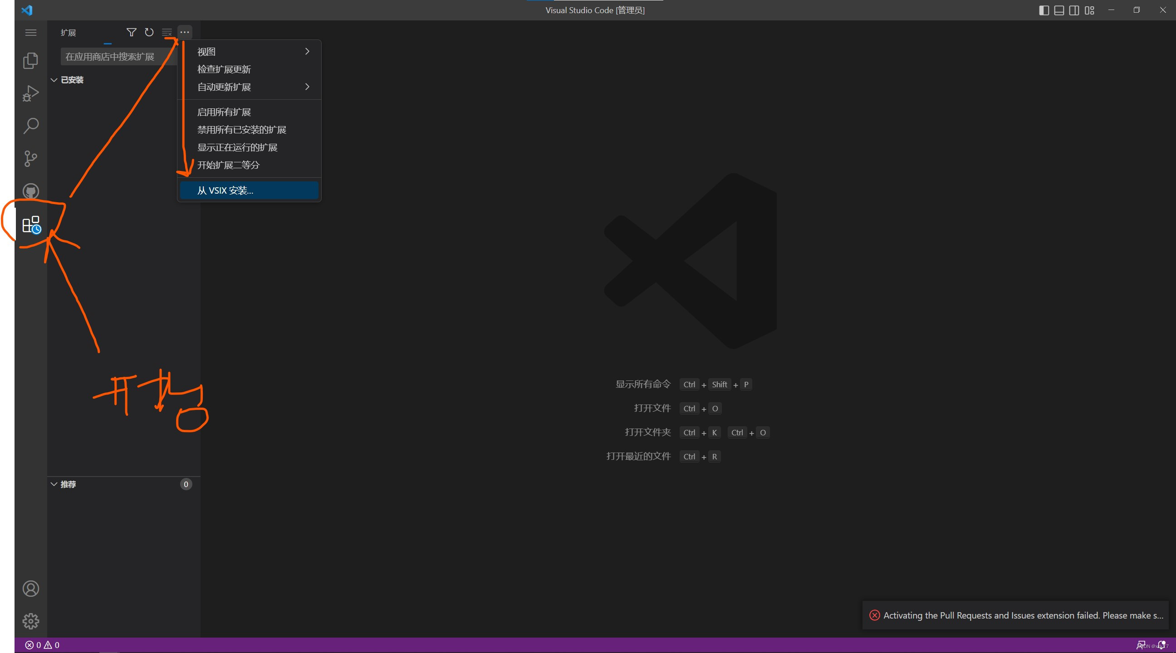Select 显示正在运行的扩展 entry
1176x653 pixels.
tap(249, 147)
